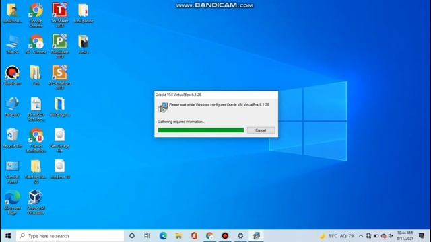Select the zipped folder beside Control Panel

coord(36,171)
